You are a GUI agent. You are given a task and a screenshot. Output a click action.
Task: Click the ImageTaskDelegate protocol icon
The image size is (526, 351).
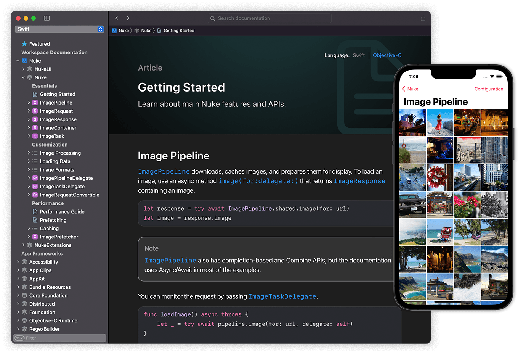point(35,187)
